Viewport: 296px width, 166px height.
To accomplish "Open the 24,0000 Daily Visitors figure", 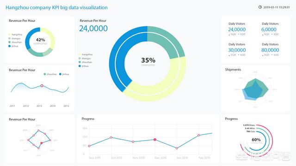I will tap(237, 30).
